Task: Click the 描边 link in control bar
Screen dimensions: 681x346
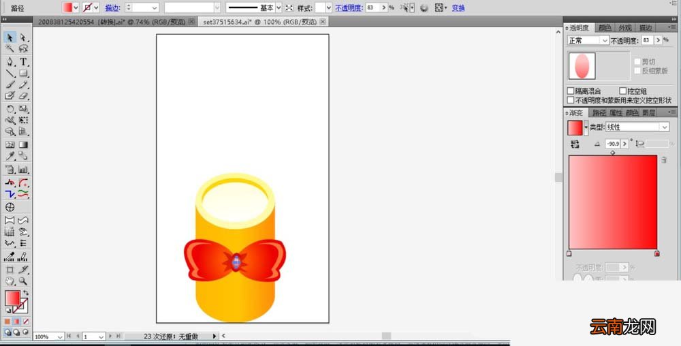Action: coord(112,7)
